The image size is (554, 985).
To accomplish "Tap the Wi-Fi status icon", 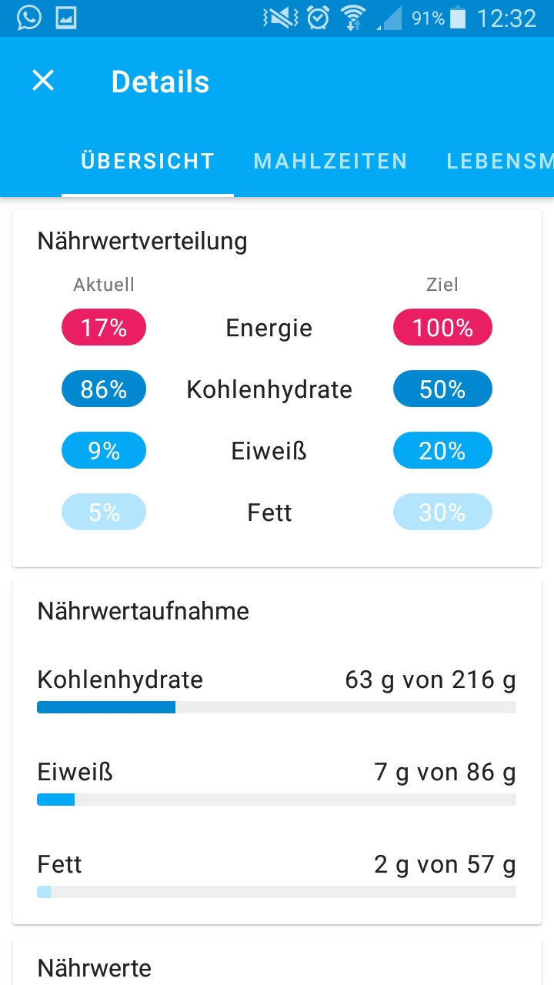I will pos(353,18).
